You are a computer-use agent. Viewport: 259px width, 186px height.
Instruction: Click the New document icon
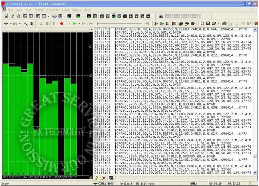click(x=202, y=24)
